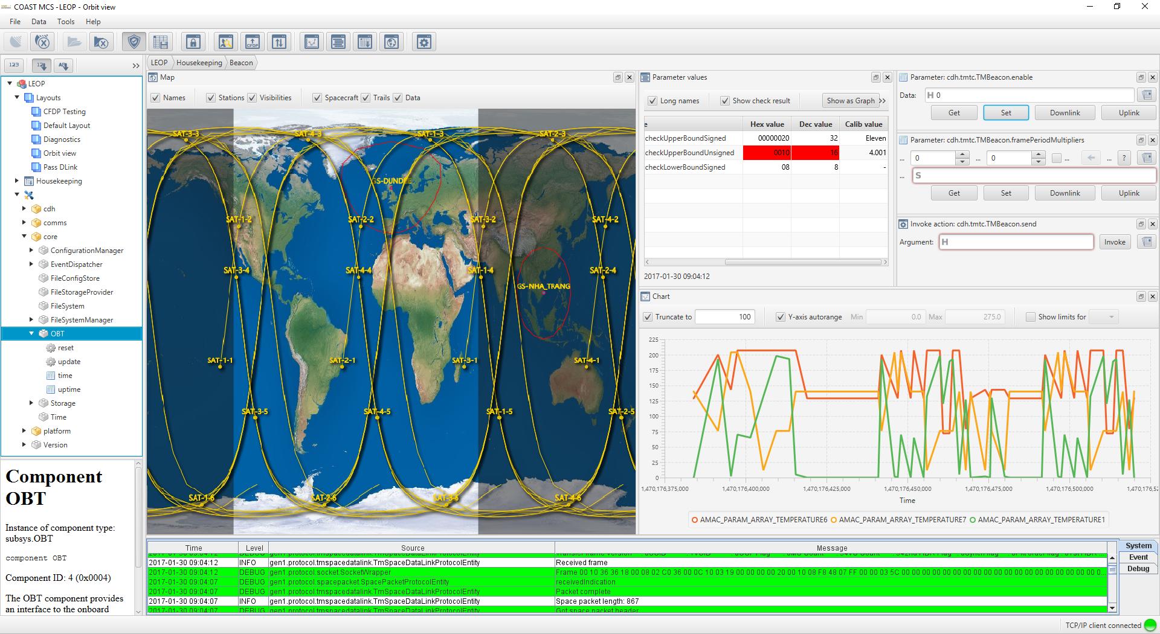Open the chart window toolbar icon

tap(312, 42)
